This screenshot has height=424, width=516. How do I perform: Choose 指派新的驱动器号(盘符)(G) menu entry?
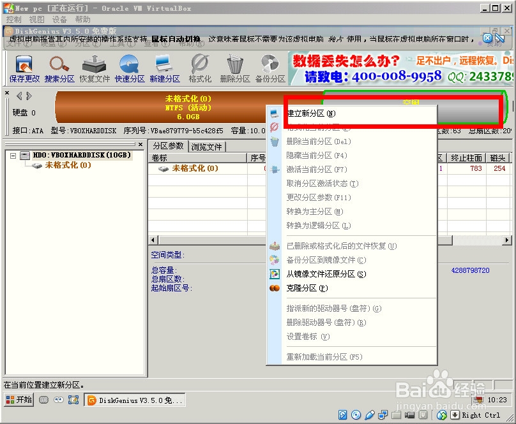pyautogui.click(x=352, y=309)
